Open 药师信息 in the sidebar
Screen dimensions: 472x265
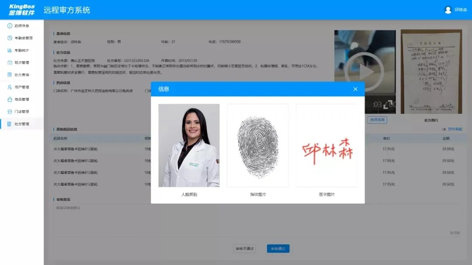click(21, 26)
